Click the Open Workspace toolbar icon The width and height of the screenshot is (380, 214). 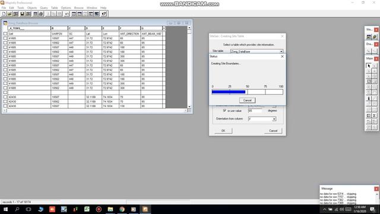point(15,14)
